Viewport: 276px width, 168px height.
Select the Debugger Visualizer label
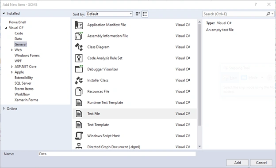pos(103,69)
